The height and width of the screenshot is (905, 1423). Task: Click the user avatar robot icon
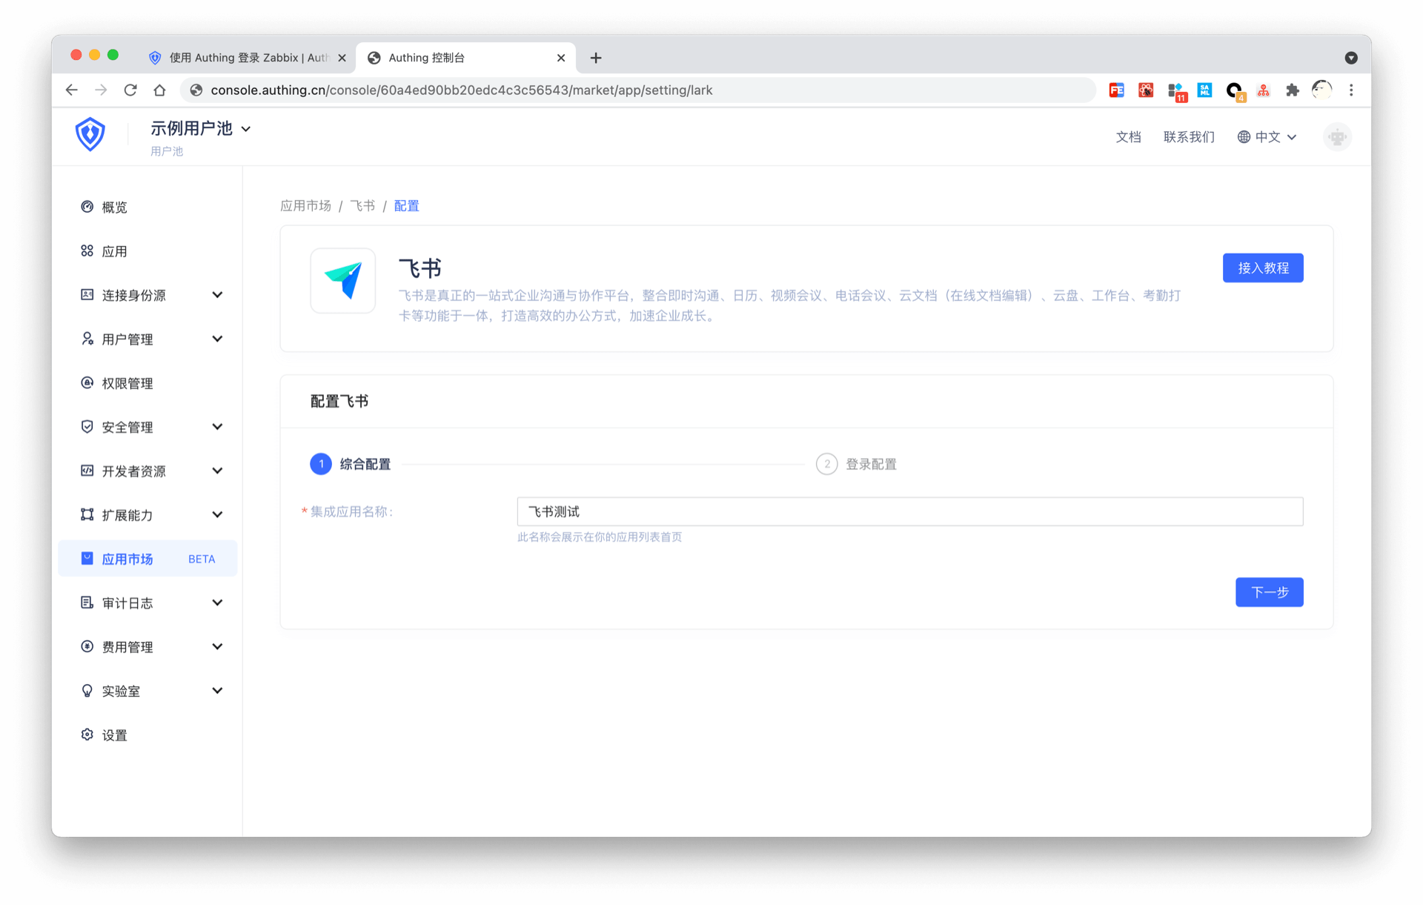pos(1337,137)
